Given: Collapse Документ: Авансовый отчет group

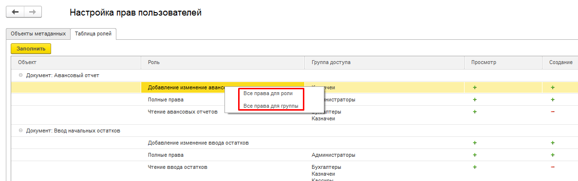Looking at the screenshot, I should coord(20,75).
